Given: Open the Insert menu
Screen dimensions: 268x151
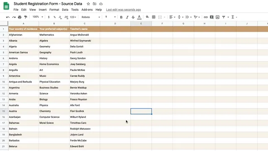Looking at the screenshot, I should click(43, 10).
